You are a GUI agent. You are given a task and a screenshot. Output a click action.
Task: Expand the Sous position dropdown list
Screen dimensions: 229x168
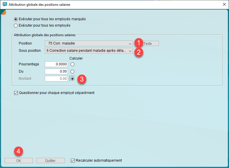(x=89, y=51)
